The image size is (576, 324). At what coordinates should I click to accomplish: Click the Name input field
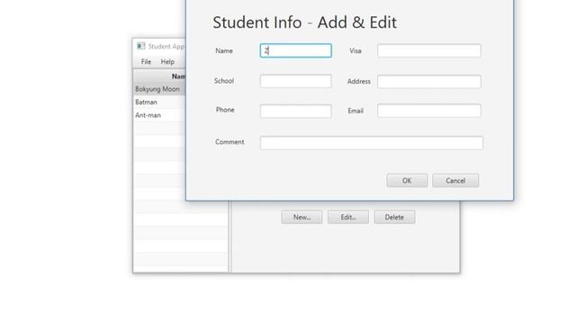click(x=296, y=50)
